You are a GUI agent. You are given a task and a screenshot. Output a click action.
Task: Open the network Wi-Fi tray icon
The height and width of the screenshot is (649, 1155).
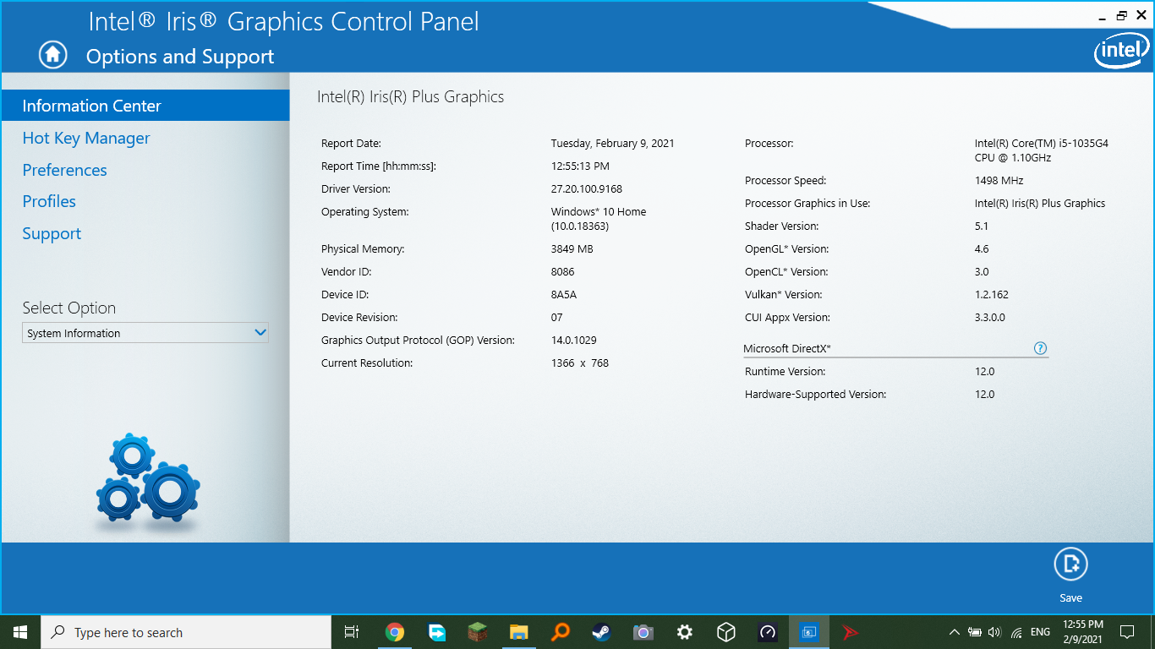1015,632
